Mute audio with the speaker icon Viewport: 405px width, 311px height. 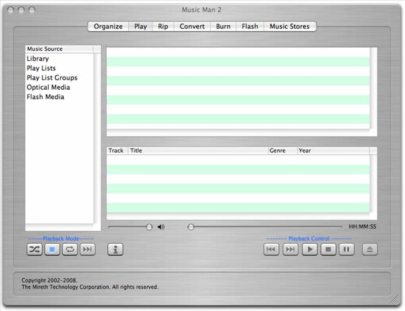(161, 227)
